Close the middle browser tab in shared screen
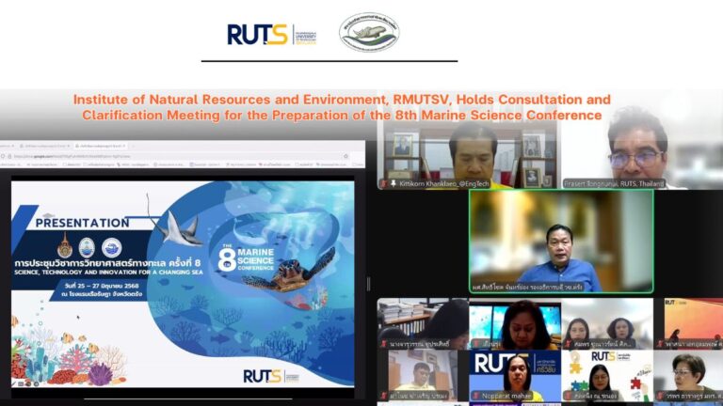Image resolution: width=723 pixels, height=406 pixels. click(x=68, y=146)
